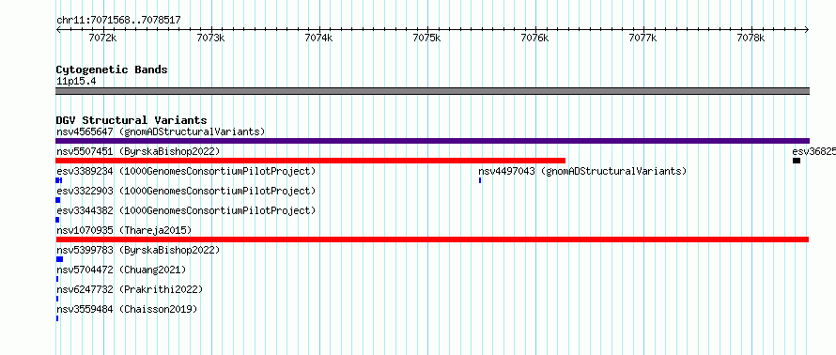Click the 7072k ruler tick label

tap(103, 39)
